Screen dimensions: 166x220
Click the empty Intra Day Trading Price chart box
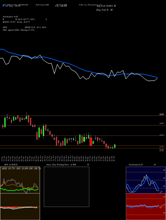66,187
